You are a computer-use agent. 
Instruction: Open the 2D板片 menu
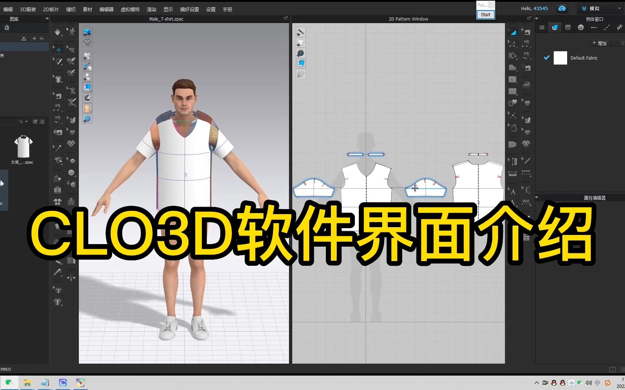pos(51,9)
